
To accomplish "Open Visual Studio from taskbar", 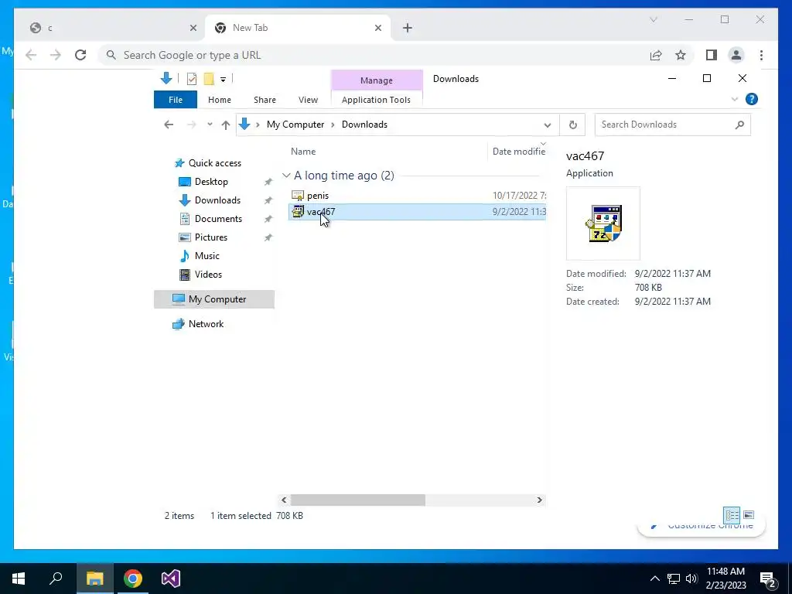I will pos(171,579).
